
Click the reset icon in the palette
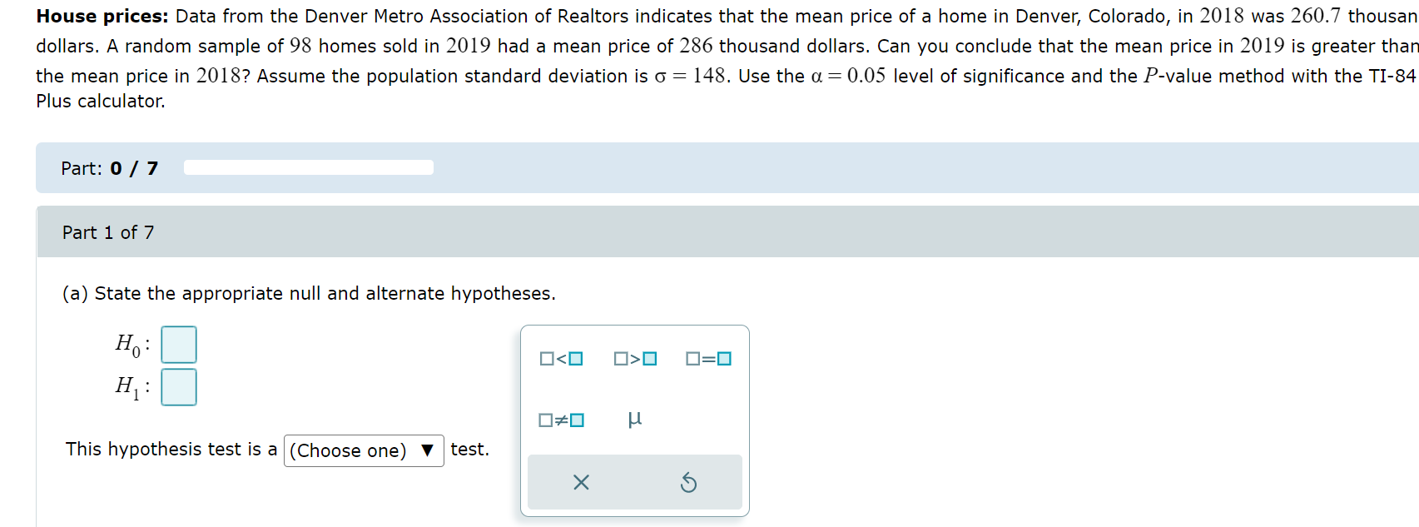(x=688, y=482)
